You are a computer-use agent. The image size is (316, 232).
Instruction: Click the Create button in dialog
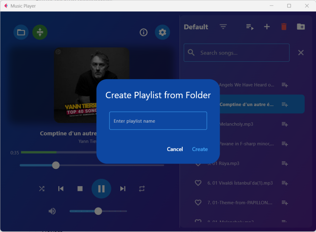pos(200,149)
